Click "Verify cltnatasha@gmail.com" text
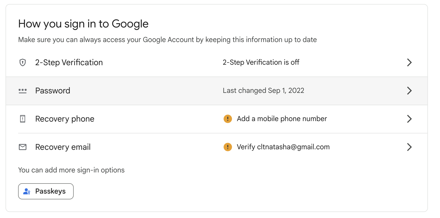Image resolution: width=440 pixels, height=218 pixels. [x=283, y=147]
